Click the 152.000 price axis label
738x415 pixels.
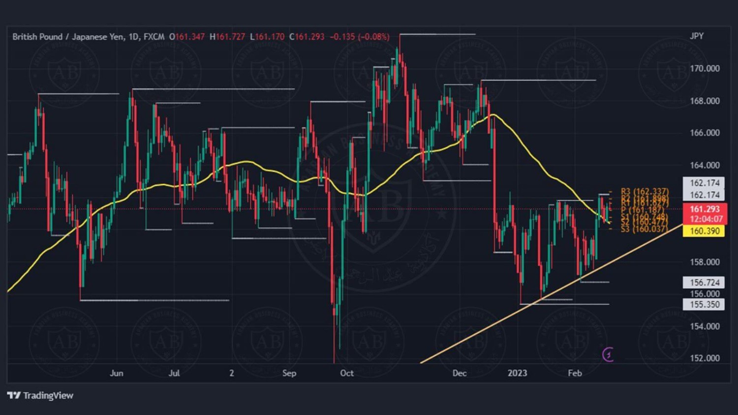(705, 358)
